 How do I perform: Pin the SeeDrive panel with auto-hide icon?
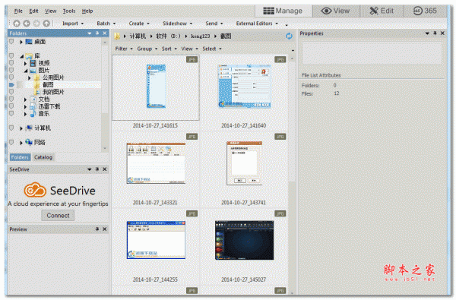(x=97, y=169)
